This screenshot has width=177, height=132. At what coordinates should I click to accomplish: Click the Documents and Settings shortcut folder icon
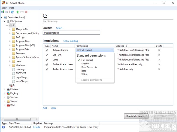(14, 33)
